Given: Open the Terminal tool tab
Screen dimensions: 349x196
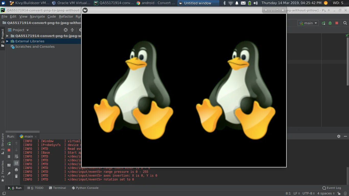Looking at the screenshot, I should tap(57, 188).
